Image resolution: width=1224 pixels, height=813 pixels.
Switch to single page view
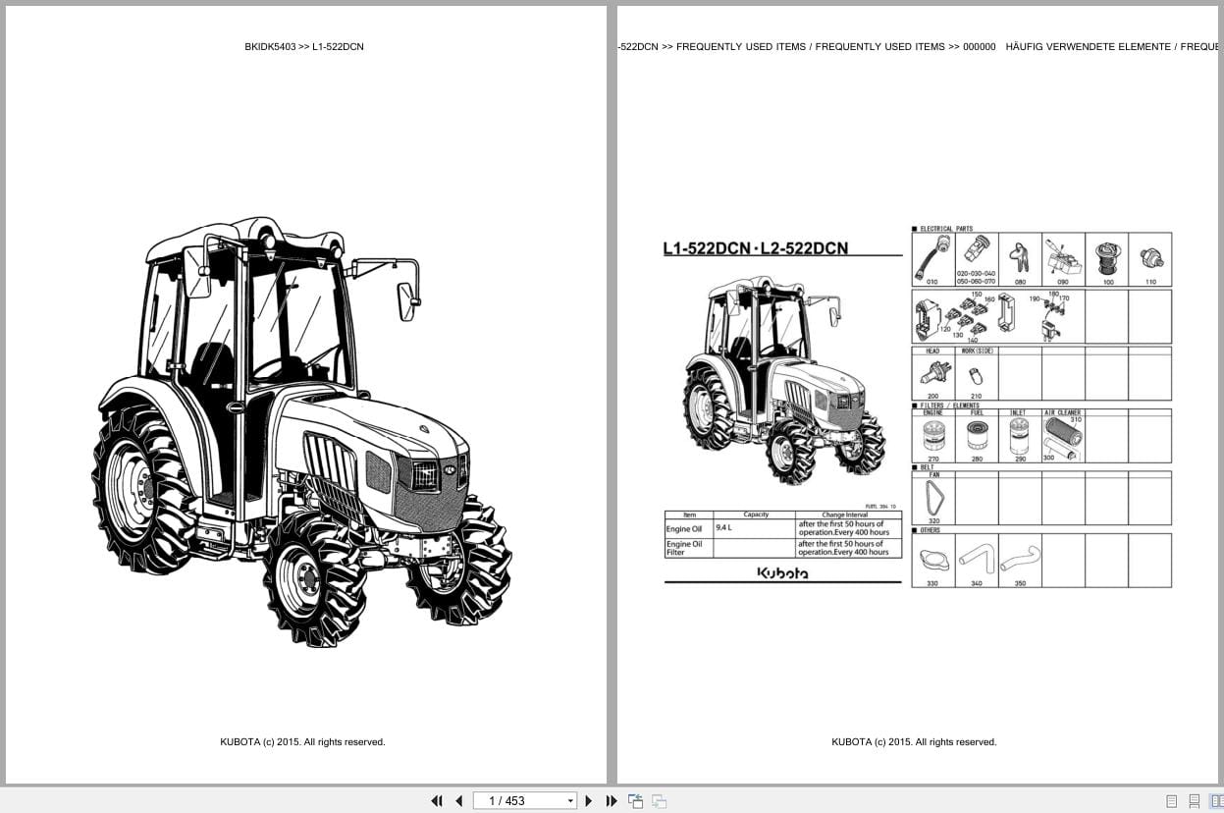click(x=1172, y=801)
